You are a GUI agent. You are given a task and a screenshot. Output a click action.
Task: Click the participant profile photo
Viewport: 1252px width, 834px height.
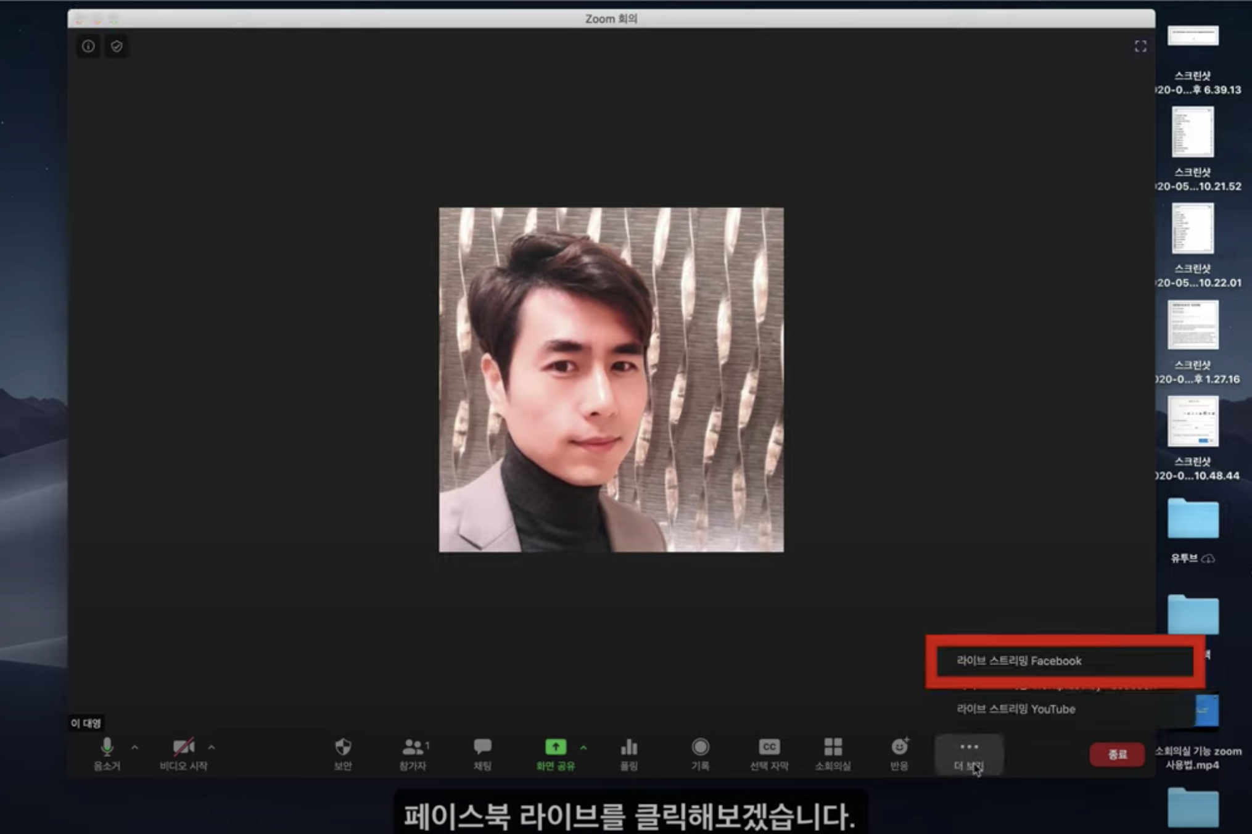point(611,379)
